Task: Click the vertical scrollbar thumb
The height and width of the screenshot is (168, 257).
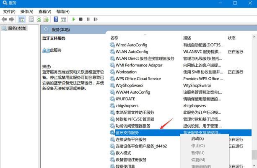Action: (254, 155)
